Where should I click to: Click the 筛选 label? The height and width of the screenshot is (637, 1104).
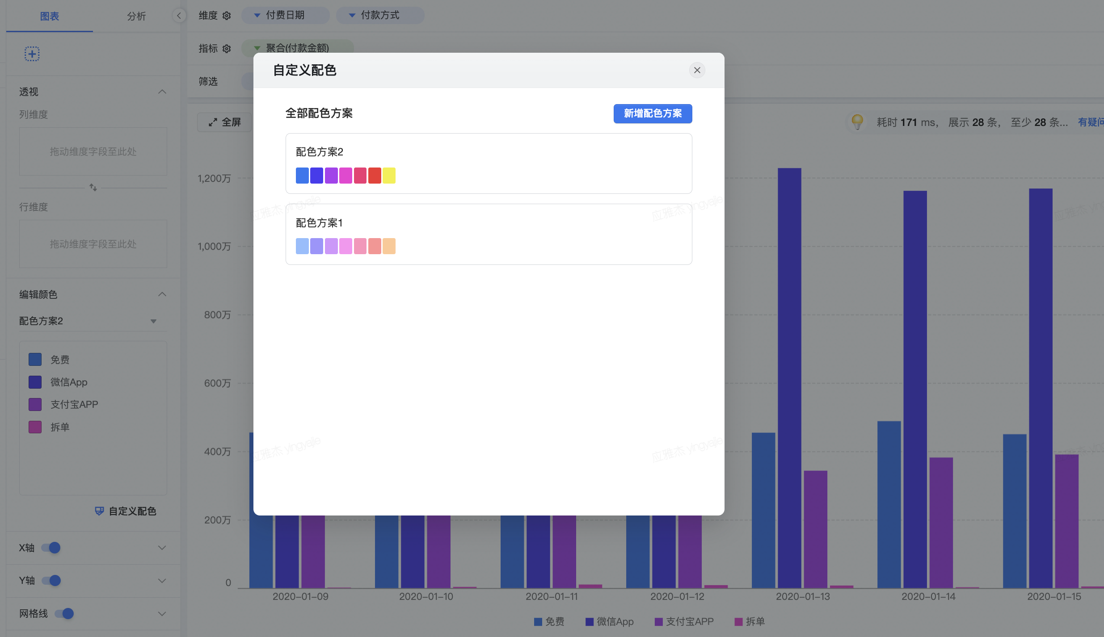coord(208,81)
